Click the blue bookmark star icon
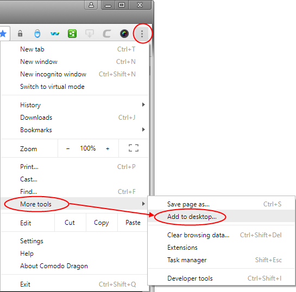This screenshot has height=292, width=296. pyautogui.click(x=3, y=34)
